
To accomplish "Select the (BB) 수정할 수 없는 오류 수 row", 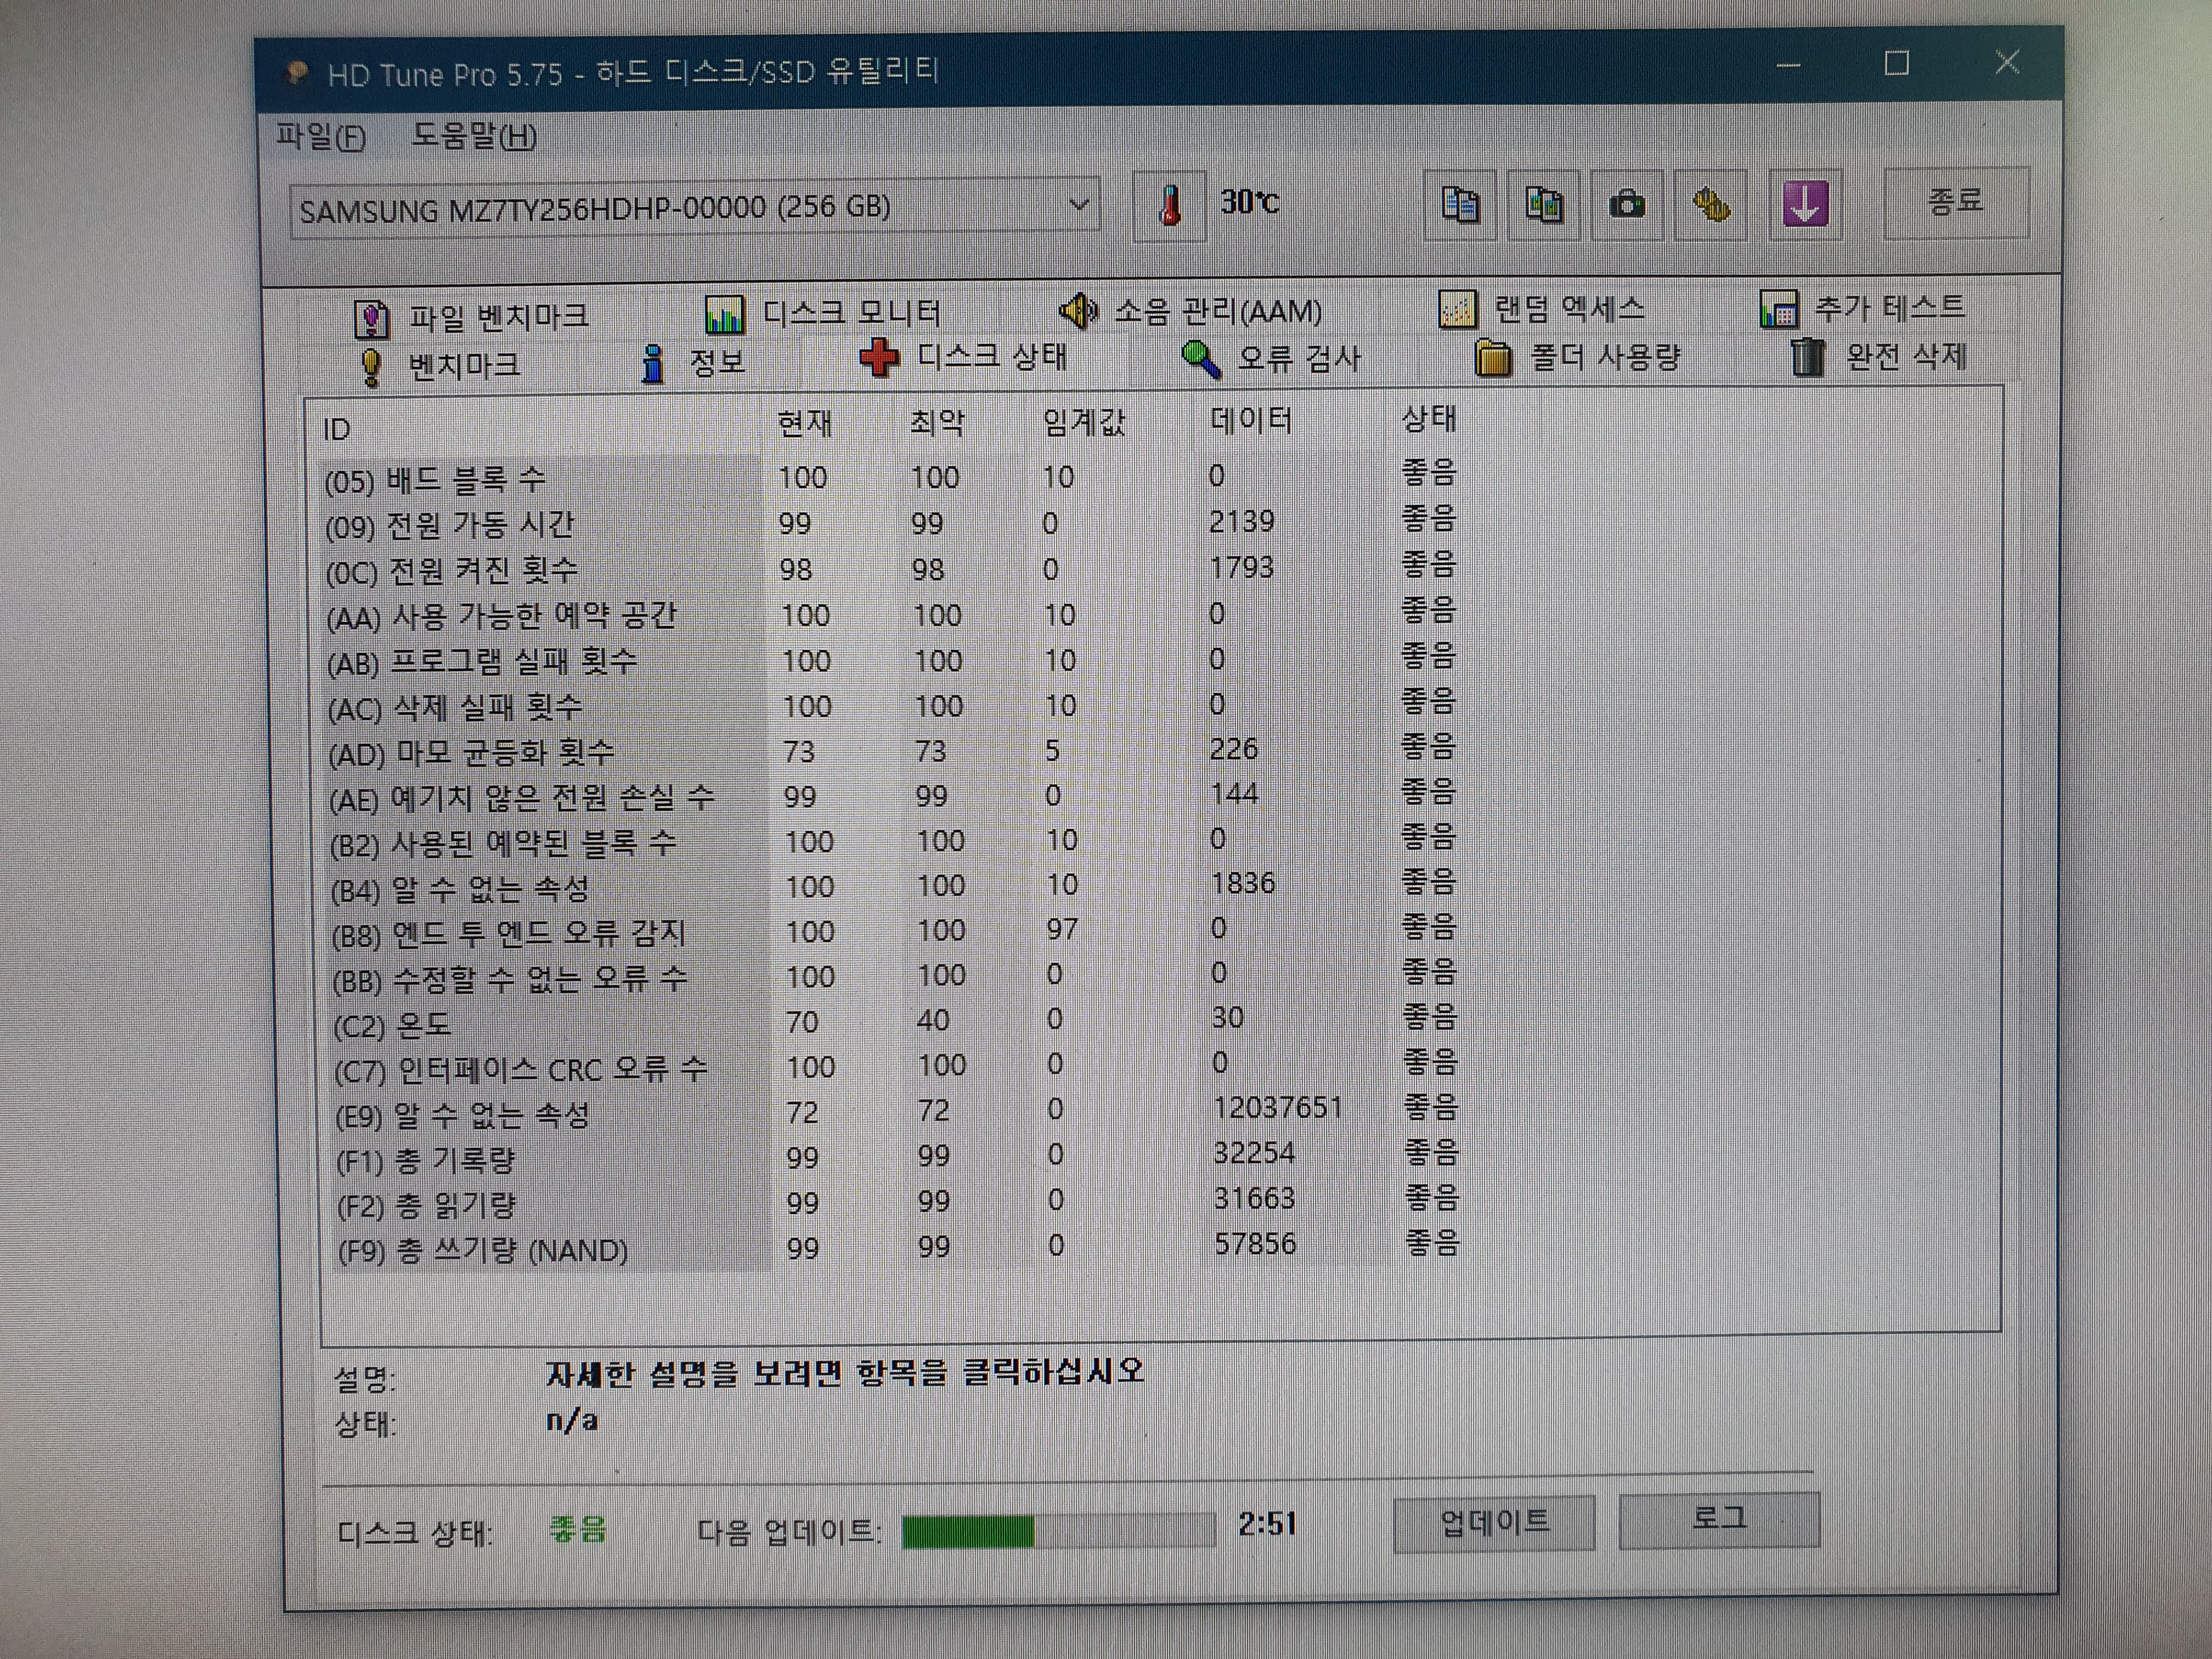I will click(x=895, y=976).
